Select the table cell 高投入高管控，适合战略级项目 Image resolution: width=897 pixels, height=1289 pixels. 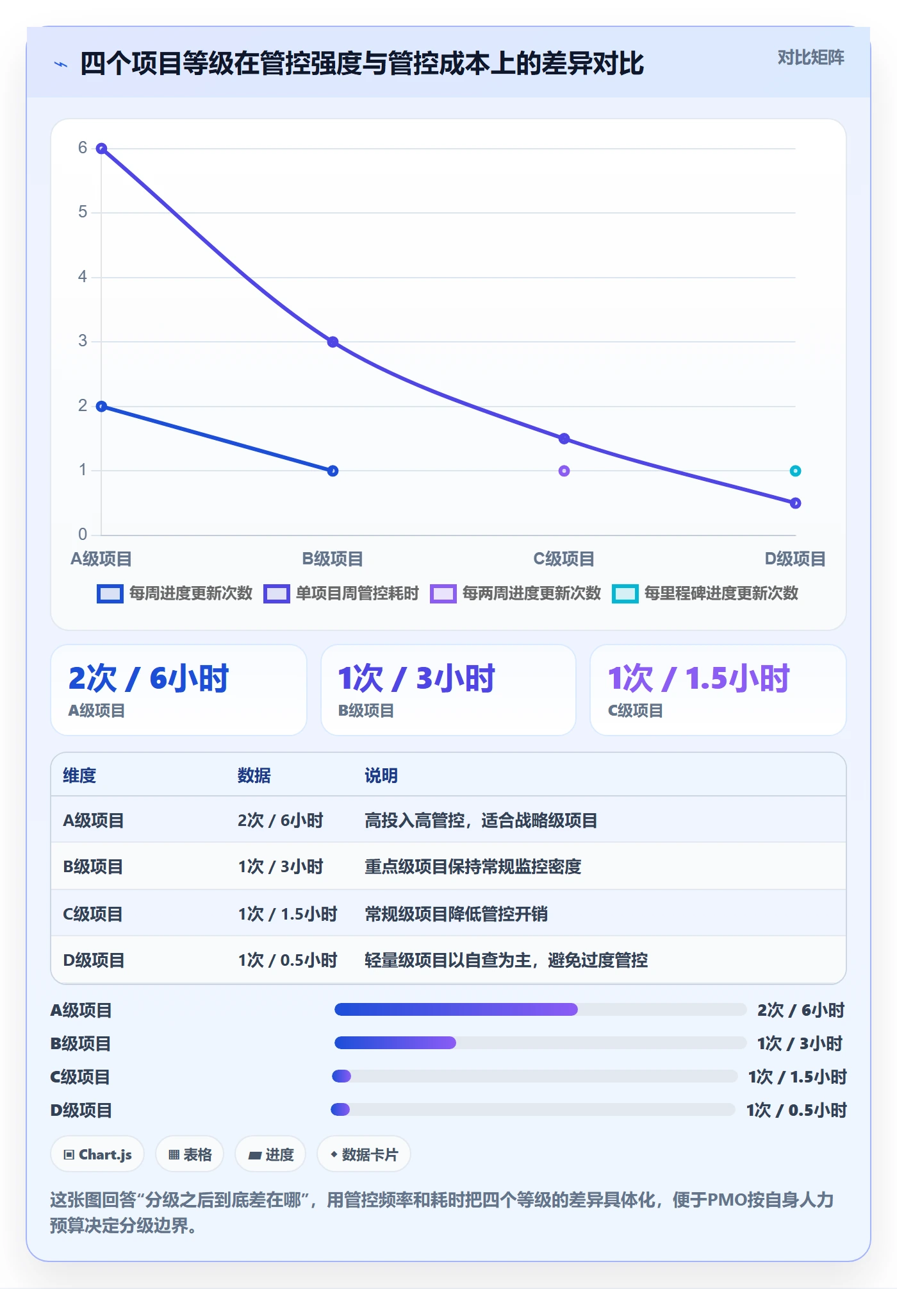tap(481, 820)
